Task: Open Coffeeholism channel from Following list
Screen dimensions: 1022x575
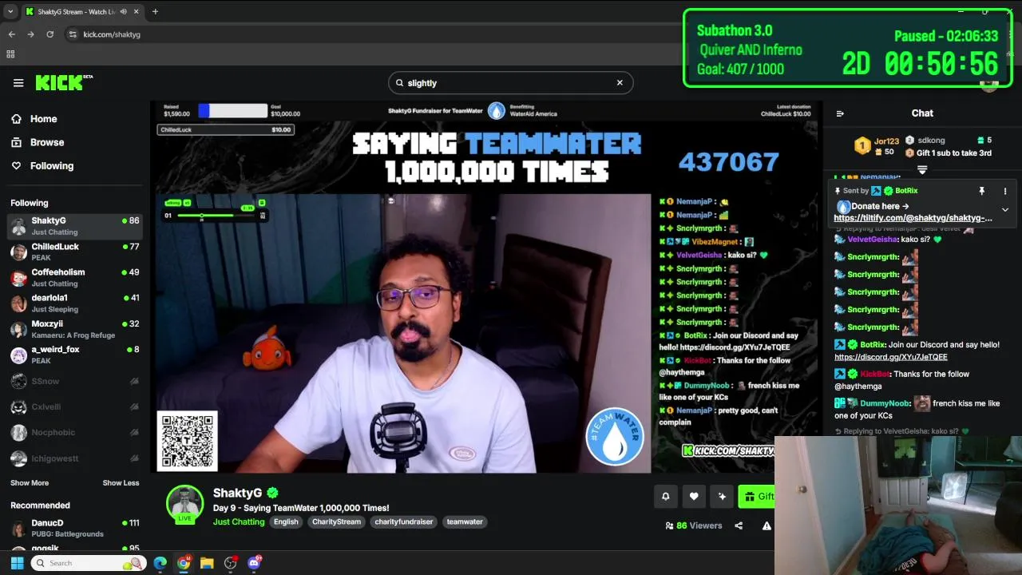Action: 75,277
